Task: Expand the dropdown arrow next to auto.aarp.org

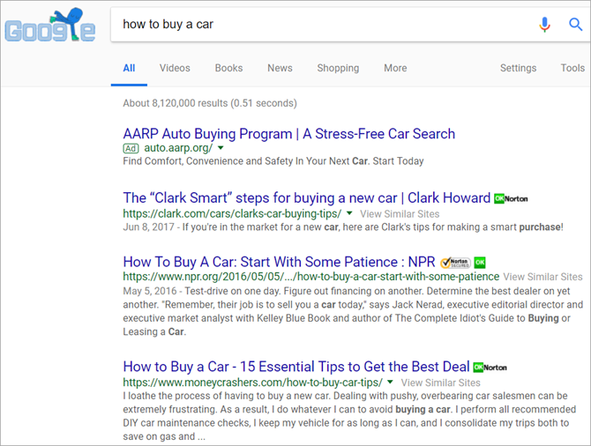Action: pos(221,148)
